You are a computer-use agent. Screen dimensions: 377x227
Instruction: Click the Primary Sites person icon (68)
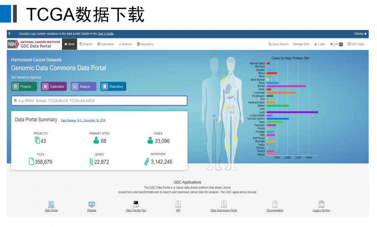click(x=96, y=140)
